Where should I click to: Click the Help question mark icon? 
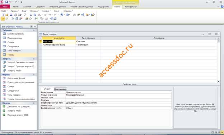222,6
